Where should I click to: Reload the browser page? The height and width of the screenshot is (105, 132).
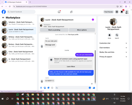pyautogui.click(x=10, y=7)
